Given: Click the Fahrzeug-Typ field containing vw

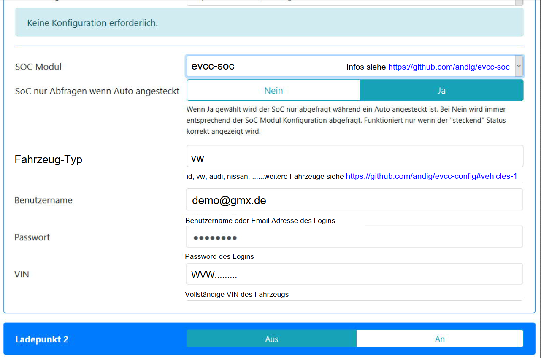Looking at the screenshot, I should pyautogui.click(x=354, y=156).
